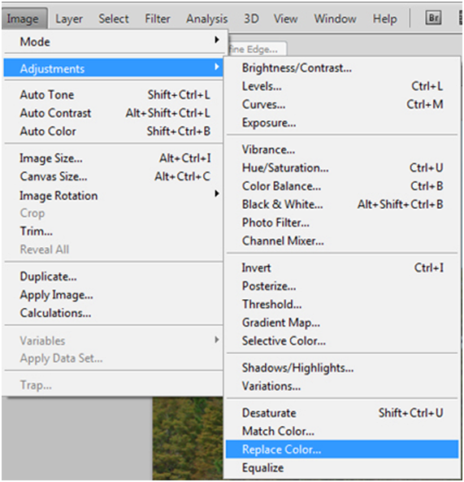Select Trim from Image menu

click(x=114, y=231)
